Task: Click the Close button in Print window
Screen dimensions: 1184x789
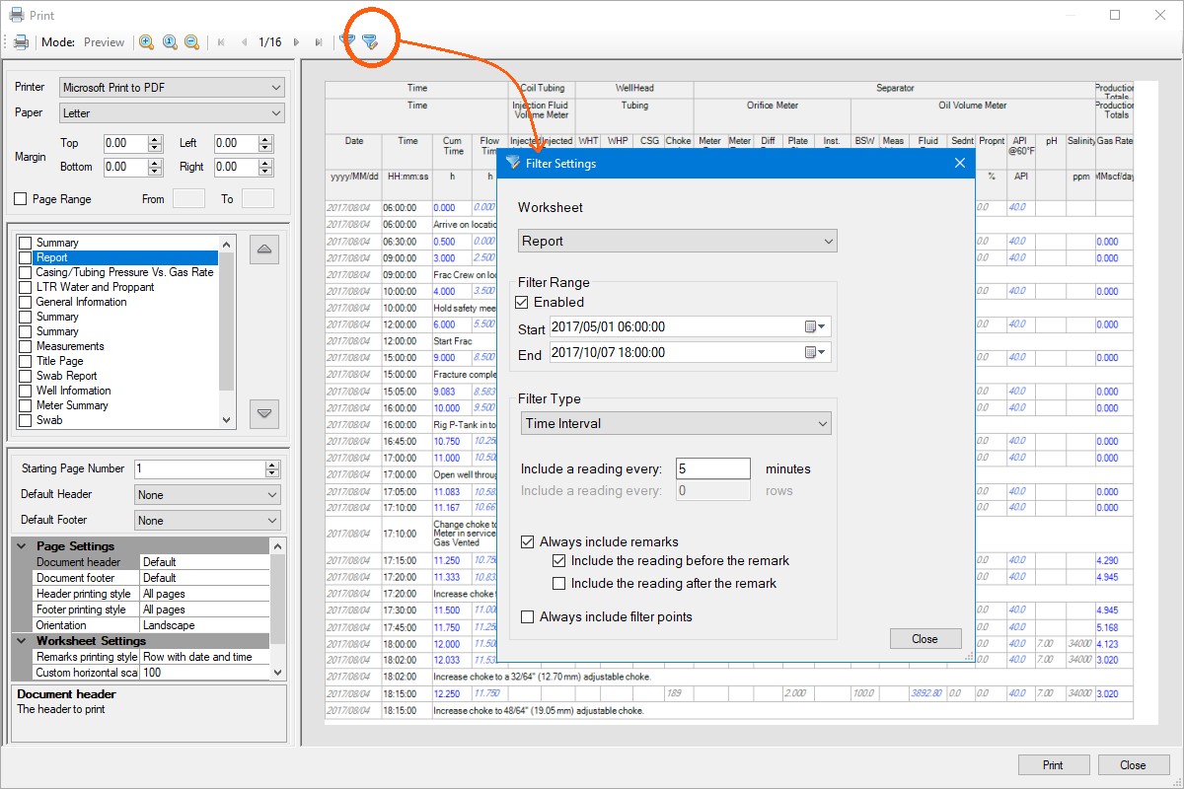Action: click(x=1133, y=764)
